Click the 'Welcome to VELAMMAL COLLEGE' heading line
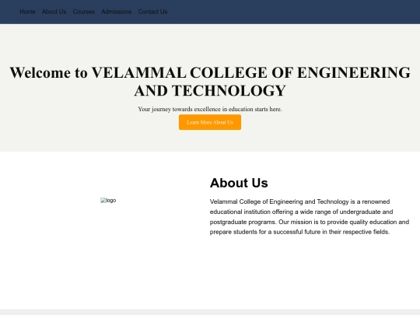Screen dimensions: 420x315 (x=210, y=72)
